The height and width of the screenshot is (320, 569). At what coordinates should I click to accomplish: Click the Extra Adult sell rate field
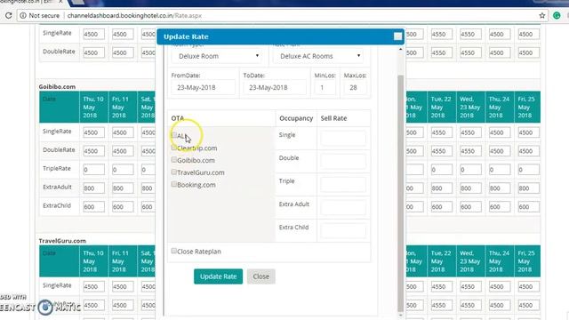(343, 208)
